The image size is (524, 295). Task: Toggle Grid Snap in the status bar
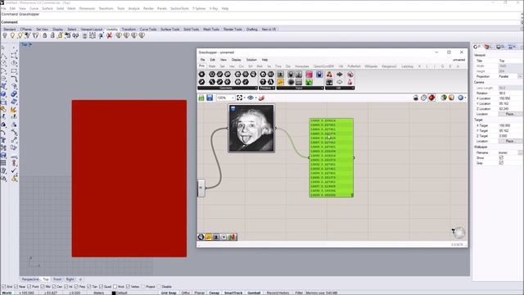point(169,293)
